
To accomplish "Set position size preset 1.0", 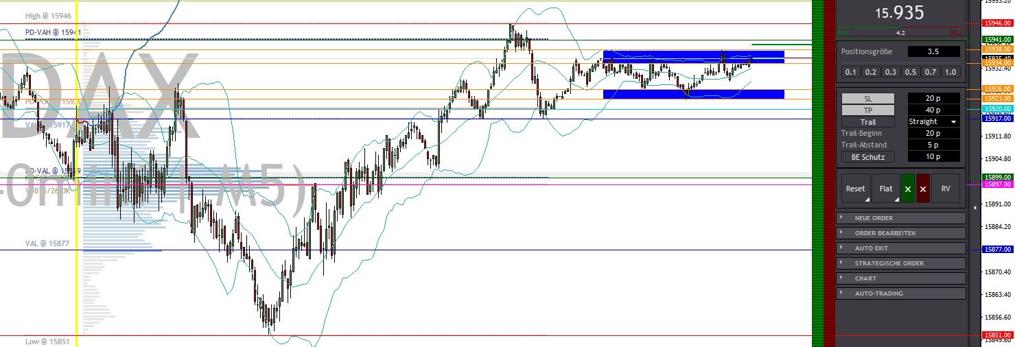I will tap(950, 72).
